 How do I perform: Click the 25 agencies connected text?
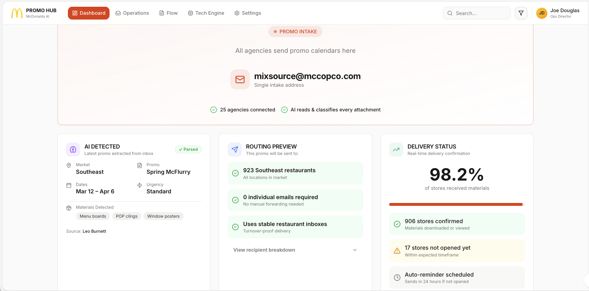pos(248,110)
